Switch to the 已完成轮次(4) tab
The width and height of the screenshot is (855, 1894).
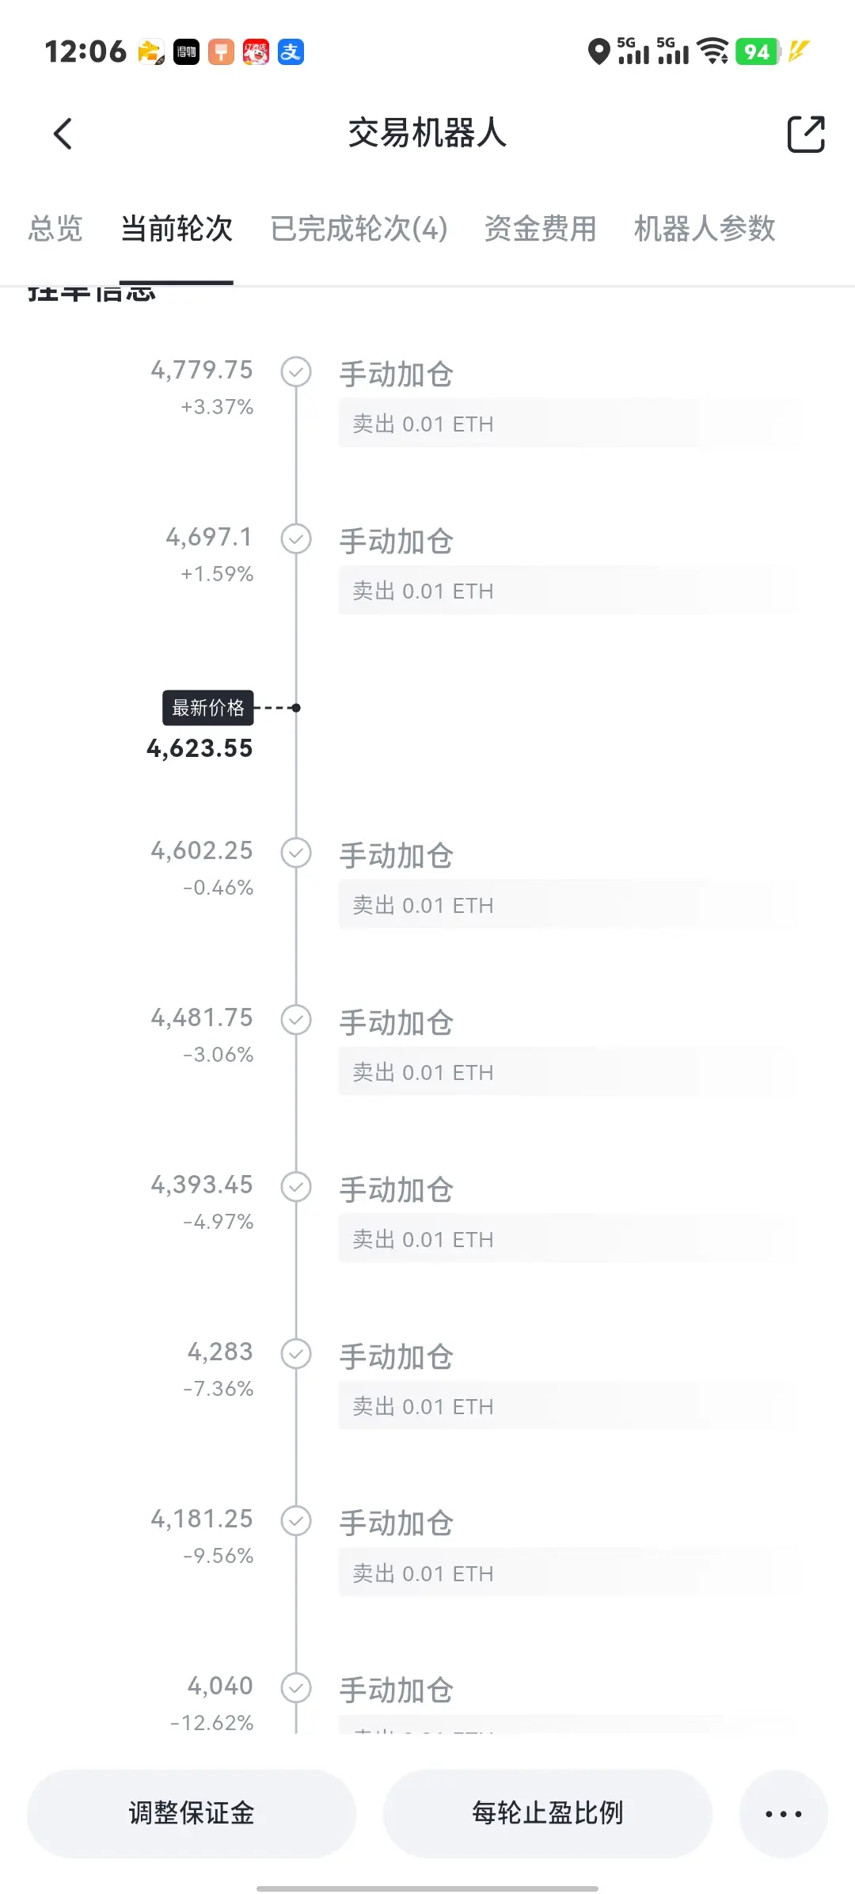pyautogui.click(x=359, y=229)
